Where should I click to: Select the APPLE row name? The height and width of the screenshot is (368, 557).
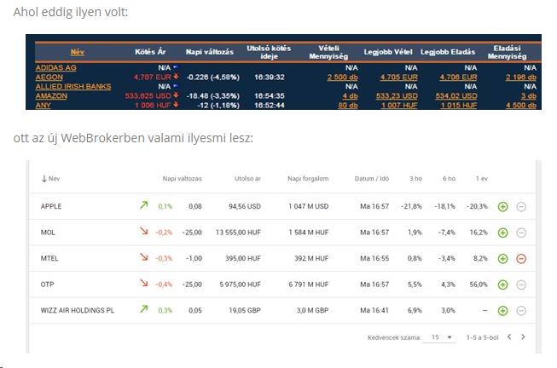point(51,206)
